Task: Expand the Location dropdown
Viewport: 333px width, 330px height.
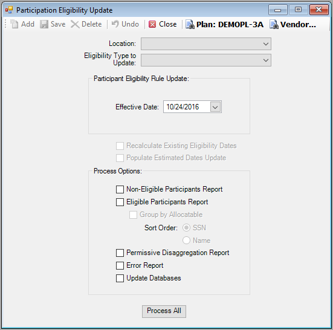Action: tap(206, 44)
